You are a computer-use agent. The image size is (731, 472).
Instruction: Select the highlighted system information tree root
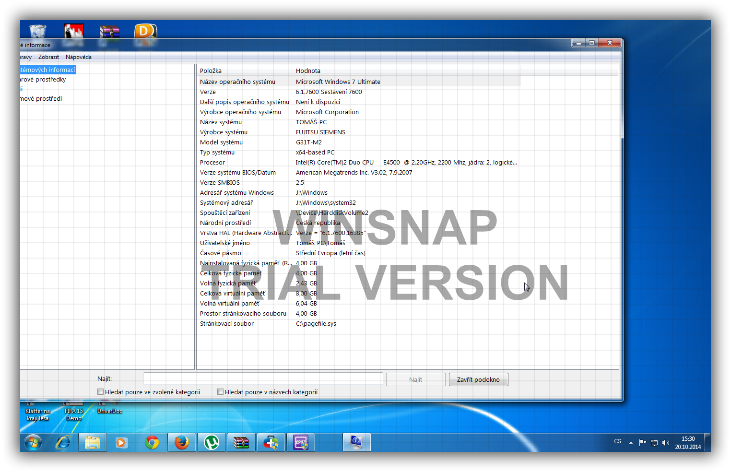(47, 70)
